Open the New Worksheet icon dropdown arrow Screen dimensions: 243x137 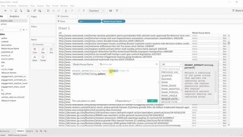[31, 11]
